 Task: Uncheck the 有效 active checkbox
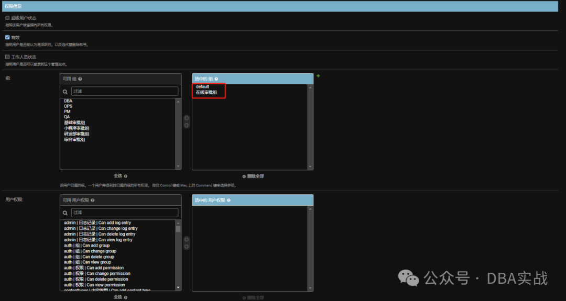tap(7, 37)
